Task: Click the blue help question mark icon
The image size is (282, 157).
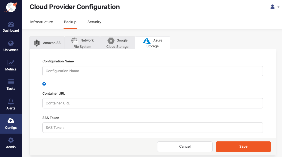Action: click(x=44, y=84)
